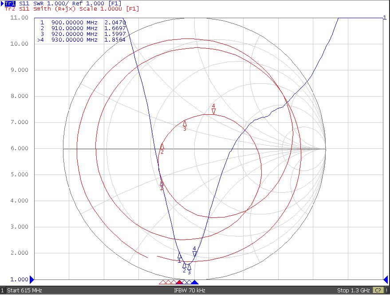The height and width of the screenshot is (295, 390).
Task: Click blue marker 4 on SWR trace
Action: pyautogui.click(x=194, y=253)
